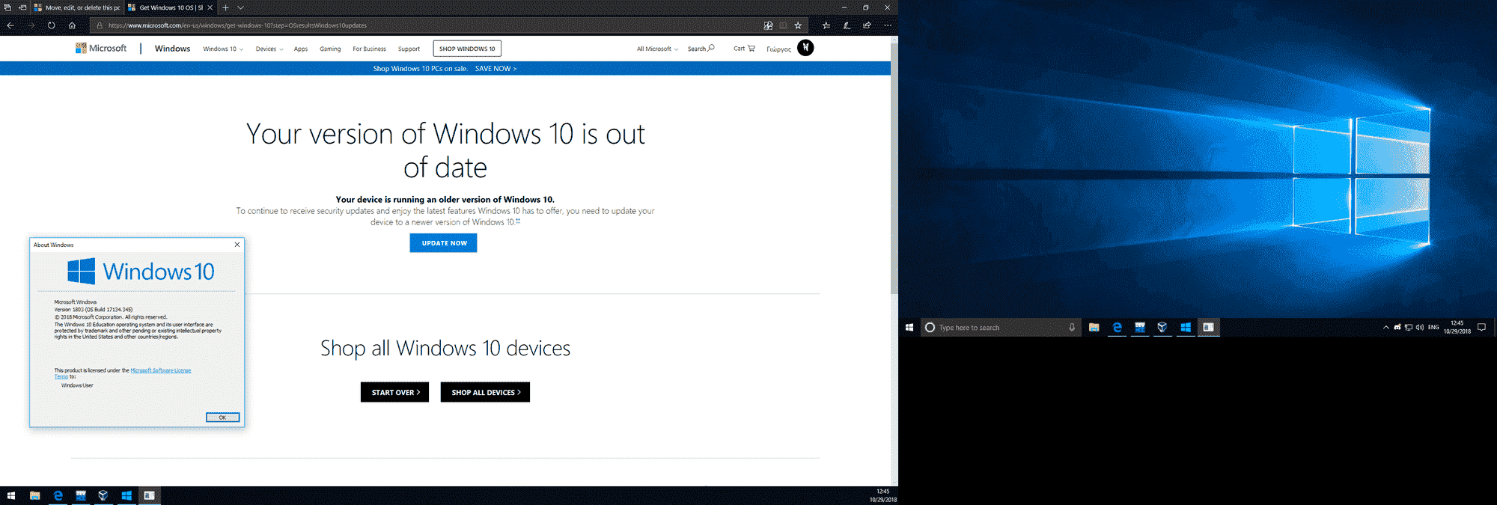Open Windows logo app on left taskbar
This screenshot has width=1497, height=505.
[x=126, y=495]
